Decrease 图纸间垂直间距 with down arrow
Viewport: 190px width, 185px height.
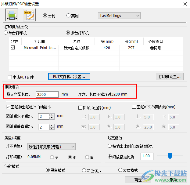[x=52, y=129]
